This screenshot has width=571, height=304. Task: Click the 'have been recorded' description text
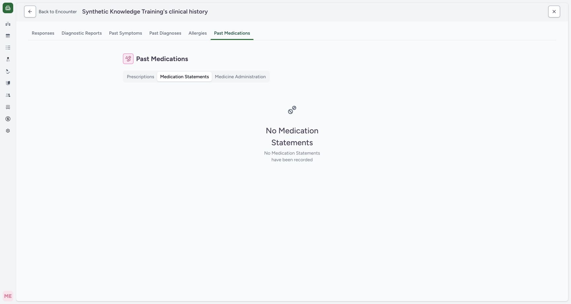tap(292, 160)
